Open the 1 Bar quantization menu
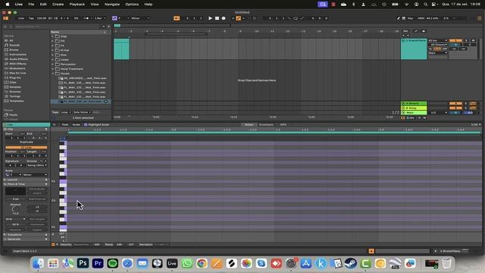The width and height of the screenshot is (485, 273). (99, 18)
